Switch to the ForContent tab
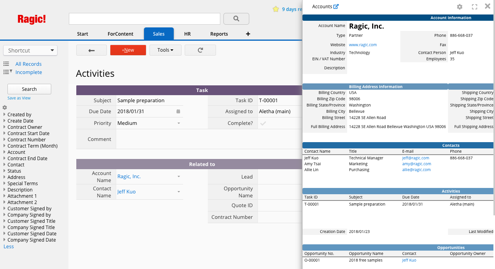This screenshot has width=495, height=269. click(121, 34)
